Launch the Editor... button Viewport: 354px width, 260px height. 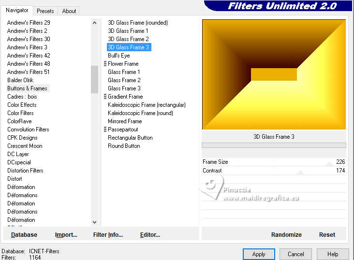coord(150,235)
